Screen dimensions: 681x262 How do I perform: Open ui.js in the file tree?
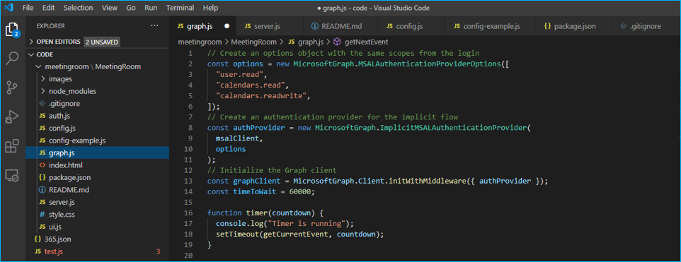tap(97, 227)
